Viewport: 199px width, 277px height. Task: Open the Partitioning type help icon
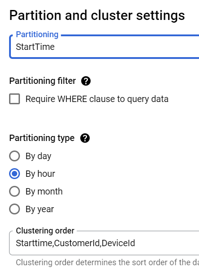85,138
